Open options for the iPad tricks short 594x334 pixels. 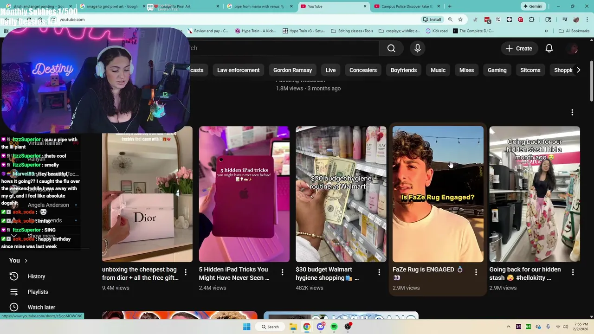pos(282,272)
